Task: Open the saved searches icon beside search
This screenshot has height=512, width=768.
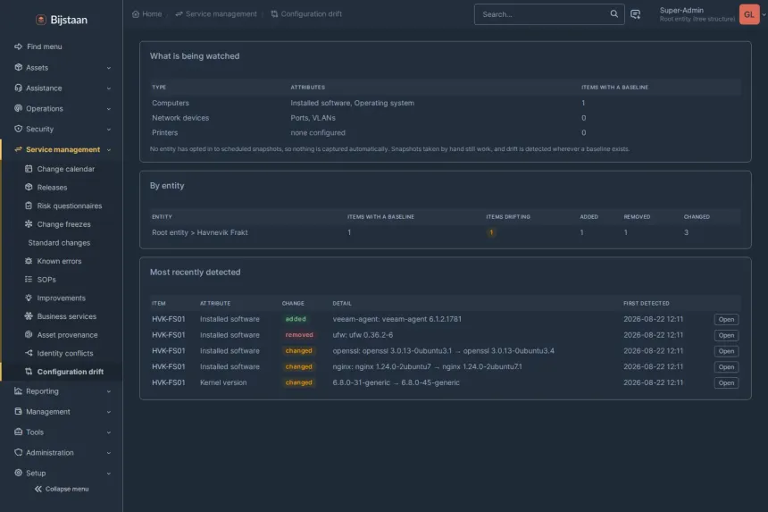Action: pos(635,14)
